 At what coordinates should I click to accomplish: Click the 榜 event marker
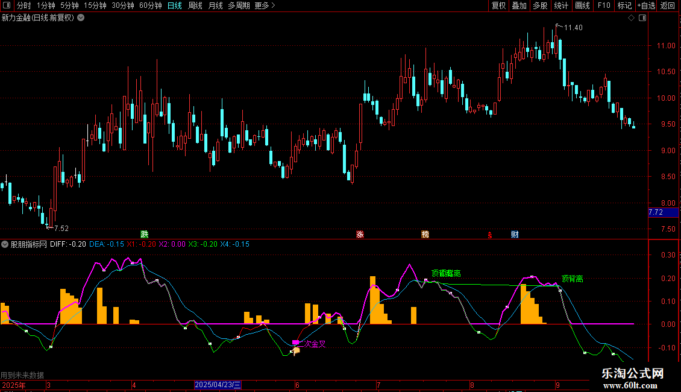tap(425, 234)
